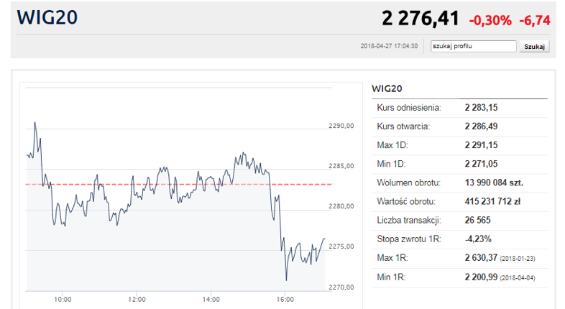Image resolution: width=565 pixels, height=309 pixels.
Task: Click the 2290,00 price axis label
Action: (x=341, y=126)
